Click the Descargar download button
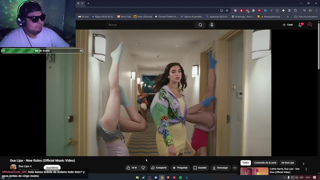 (220, 168)
